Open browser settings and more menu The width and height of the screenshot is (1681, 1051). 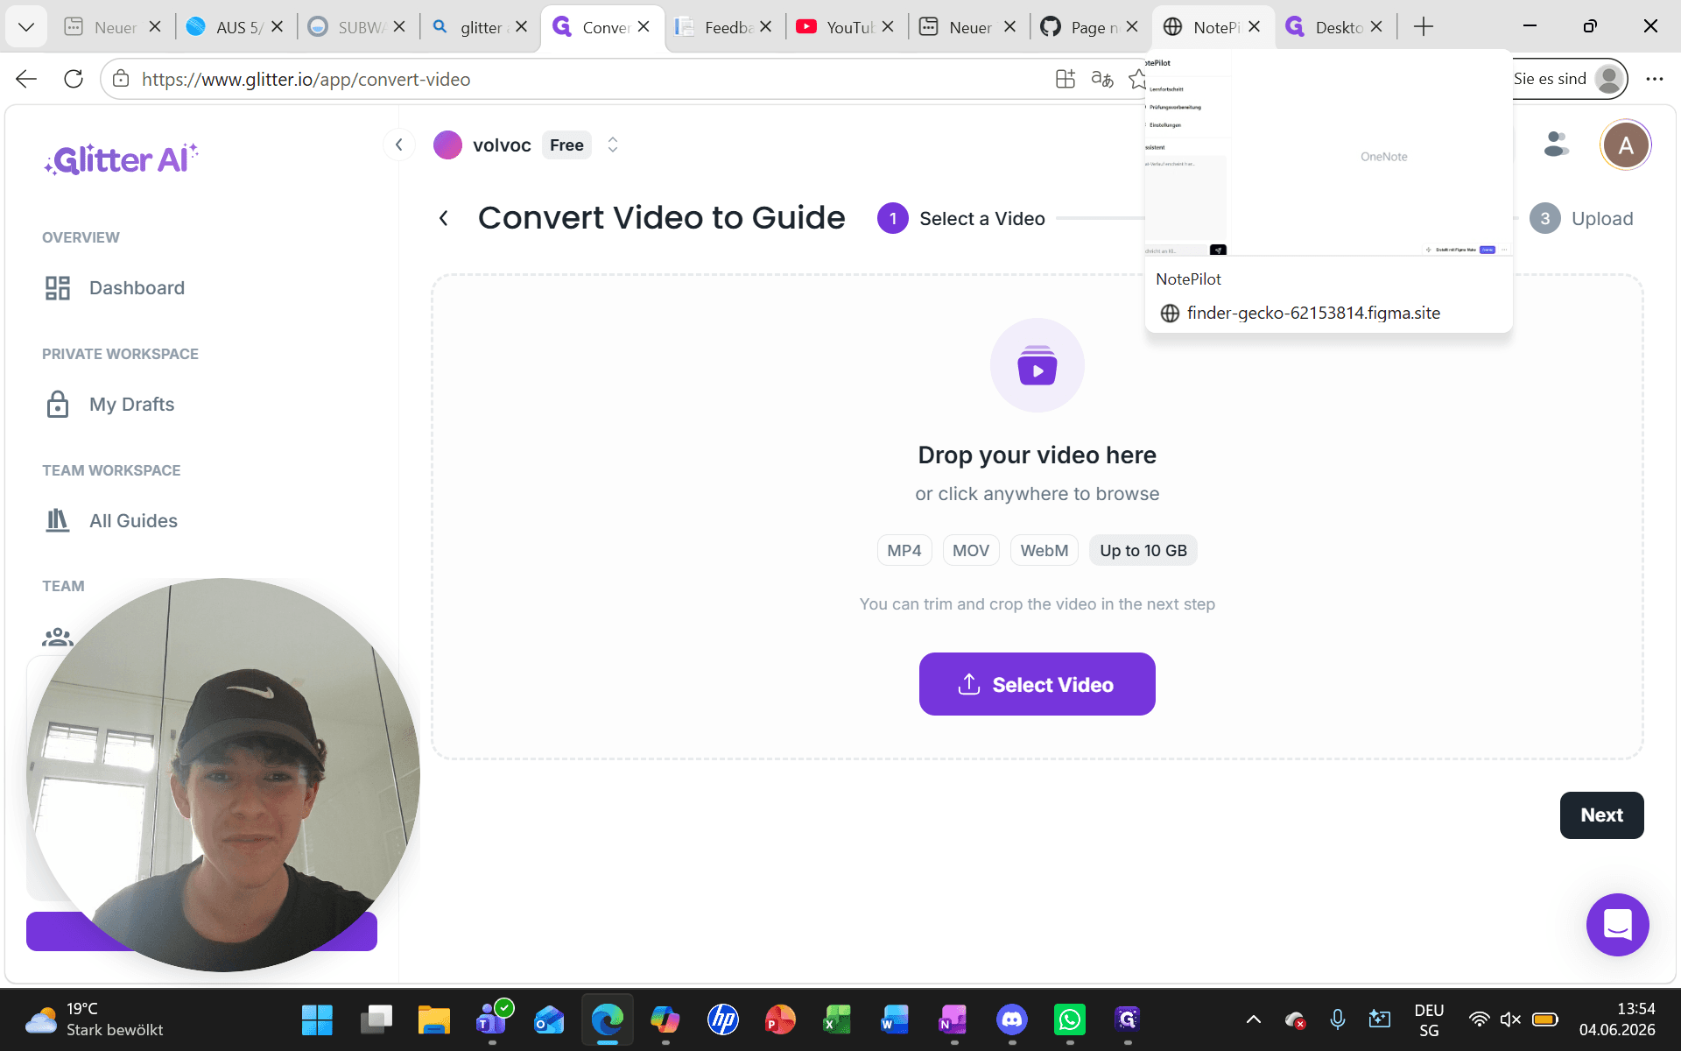pyautogui.click(x=1654, y=79)
